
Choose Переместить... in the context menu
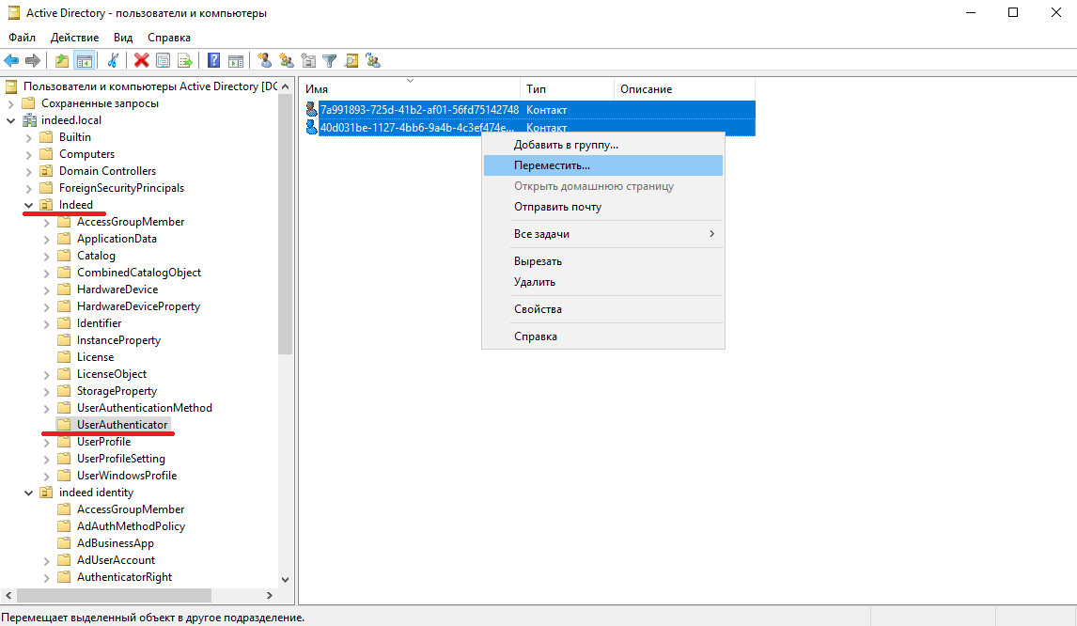(x=552, y=165)
